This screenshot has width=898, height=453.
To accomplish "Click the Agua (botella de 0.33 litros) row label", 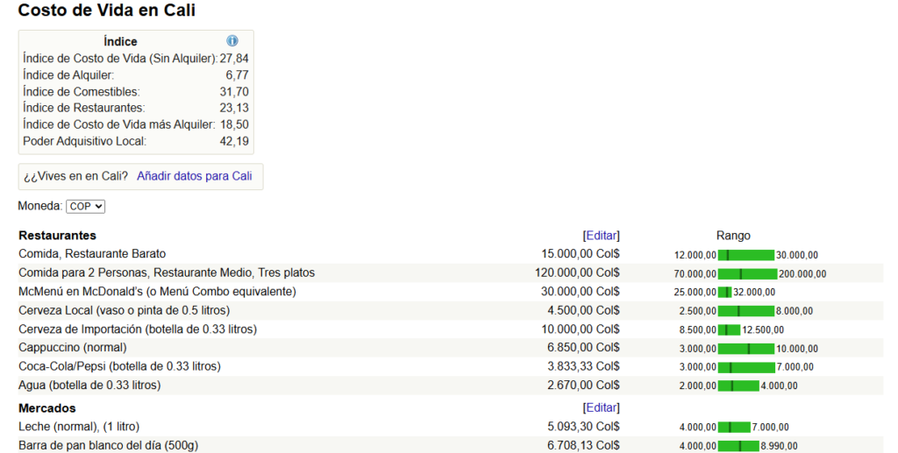I will 89,386.
